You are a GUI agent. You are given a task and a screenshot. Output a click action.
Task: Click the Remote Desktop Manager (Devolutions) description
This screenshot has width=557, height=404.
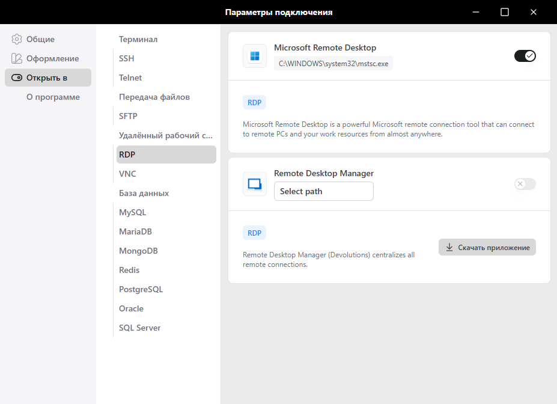click(329, 260)
